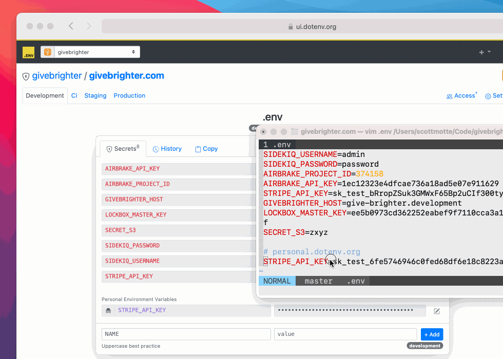This screenshot has width=503, height=359.
Task: Click the 'Uppercase best practice' hint text
Action: [131, 346]
